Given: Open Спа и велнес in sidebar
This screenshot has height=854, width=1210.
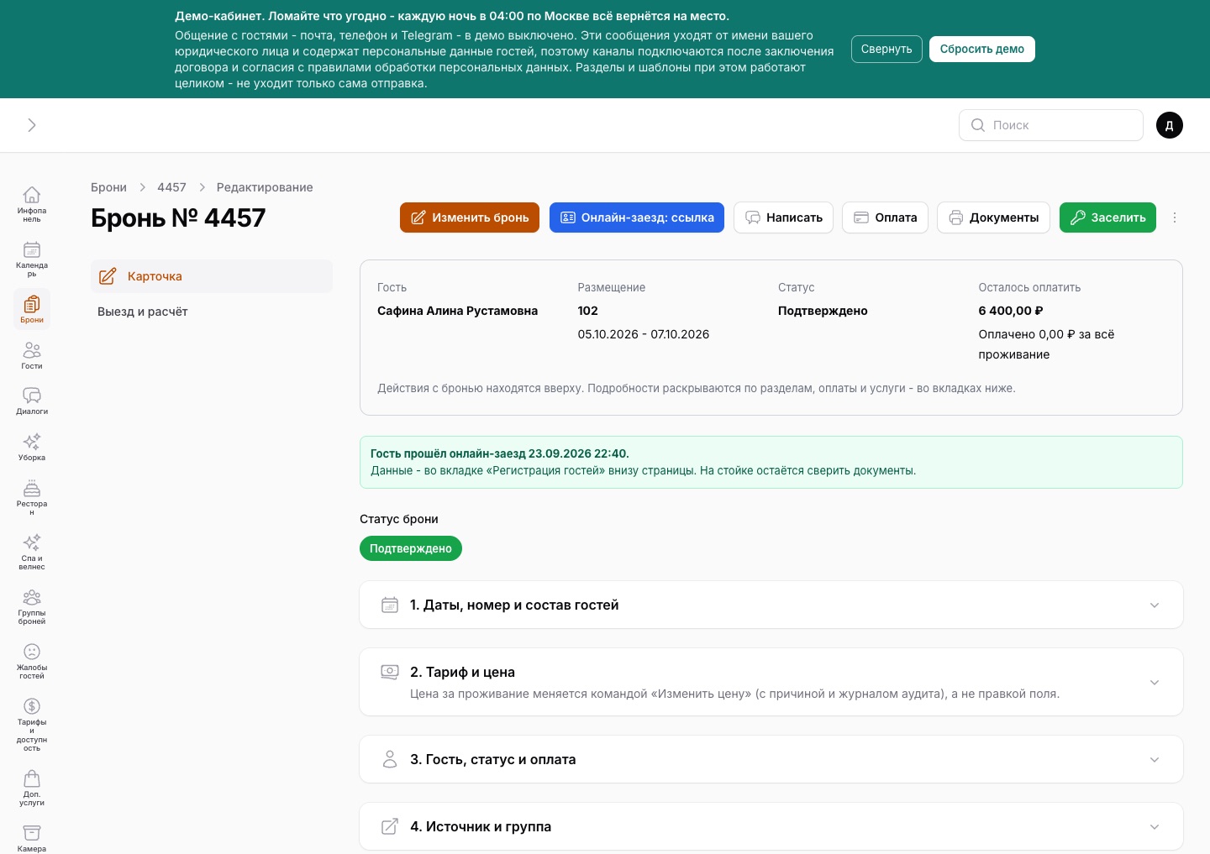Looking at the screenshot, I should pyautogui.click(x=32, y=552).
